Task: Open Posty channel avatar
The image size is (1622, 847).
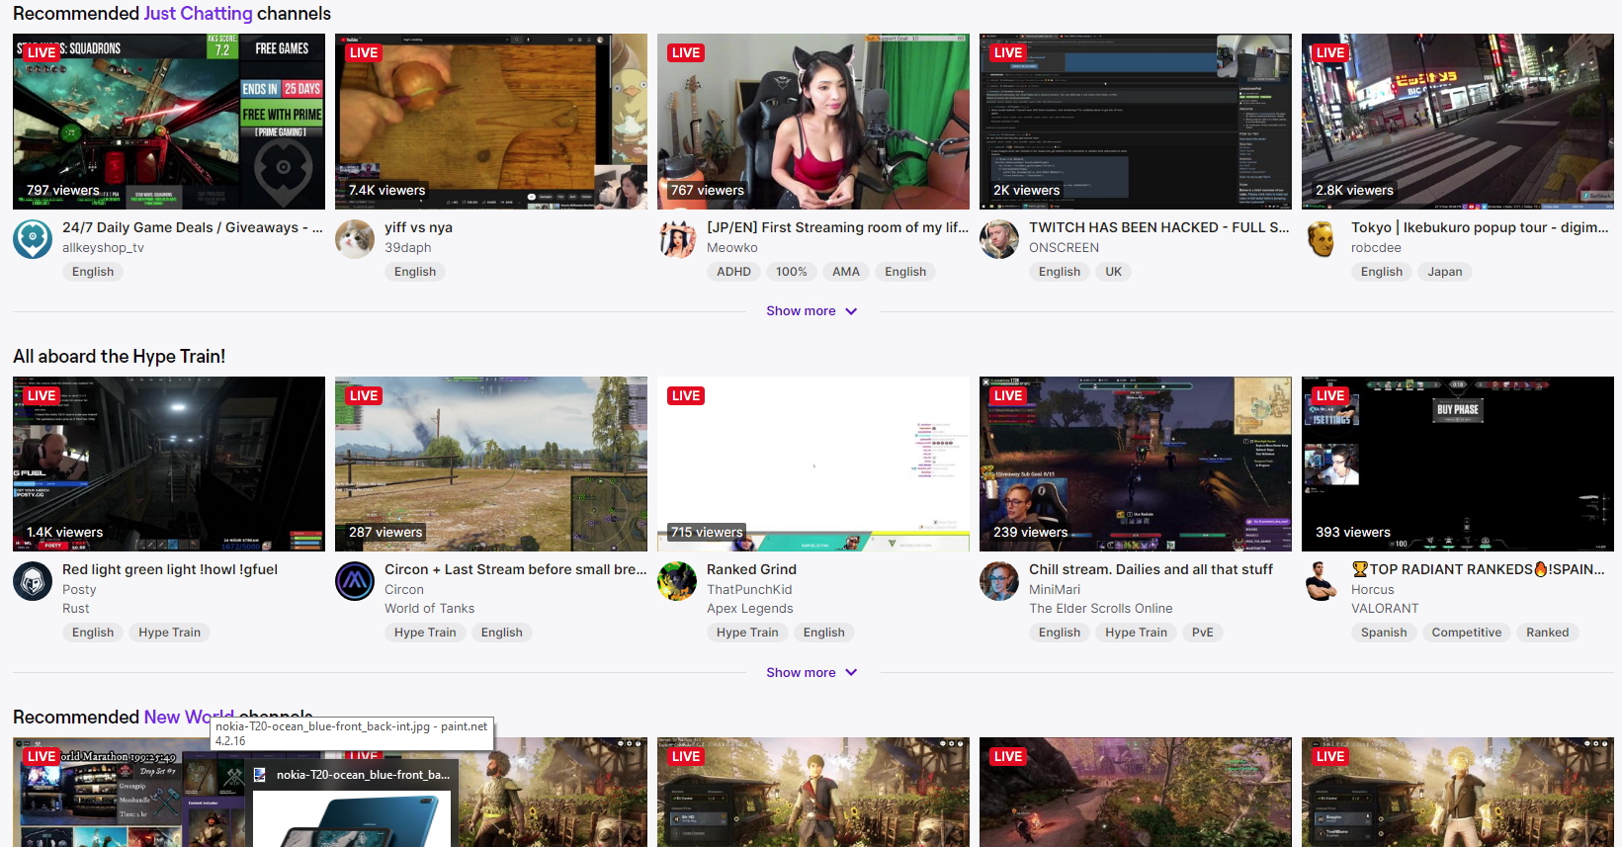Action: pos(33,581)
